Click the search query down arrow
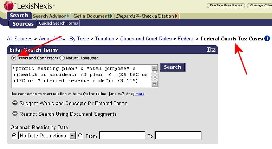 154,84
